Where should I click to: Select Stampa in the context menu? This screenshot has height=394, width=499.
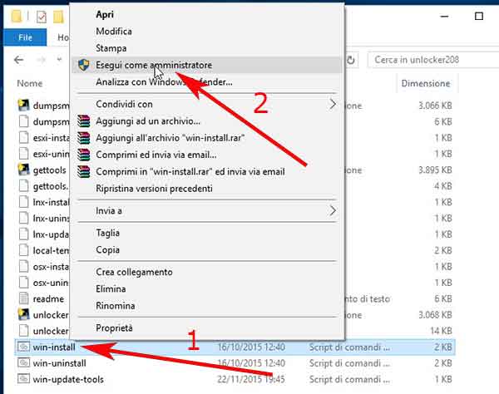pos(111,48)
